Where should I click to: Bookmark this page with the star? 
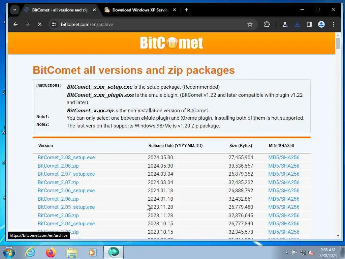point(250,24)
